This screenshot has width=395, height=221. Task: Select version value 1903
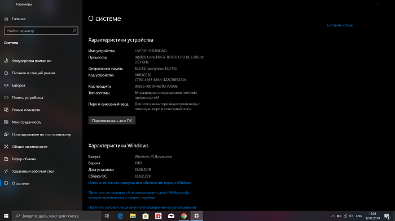[x=138, y=163]
